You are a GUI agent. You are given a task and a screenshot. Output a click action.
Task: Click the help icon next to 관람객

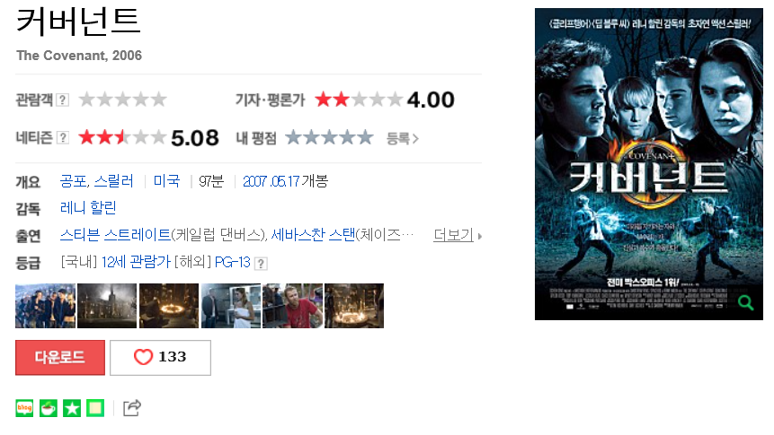[62, 100]
